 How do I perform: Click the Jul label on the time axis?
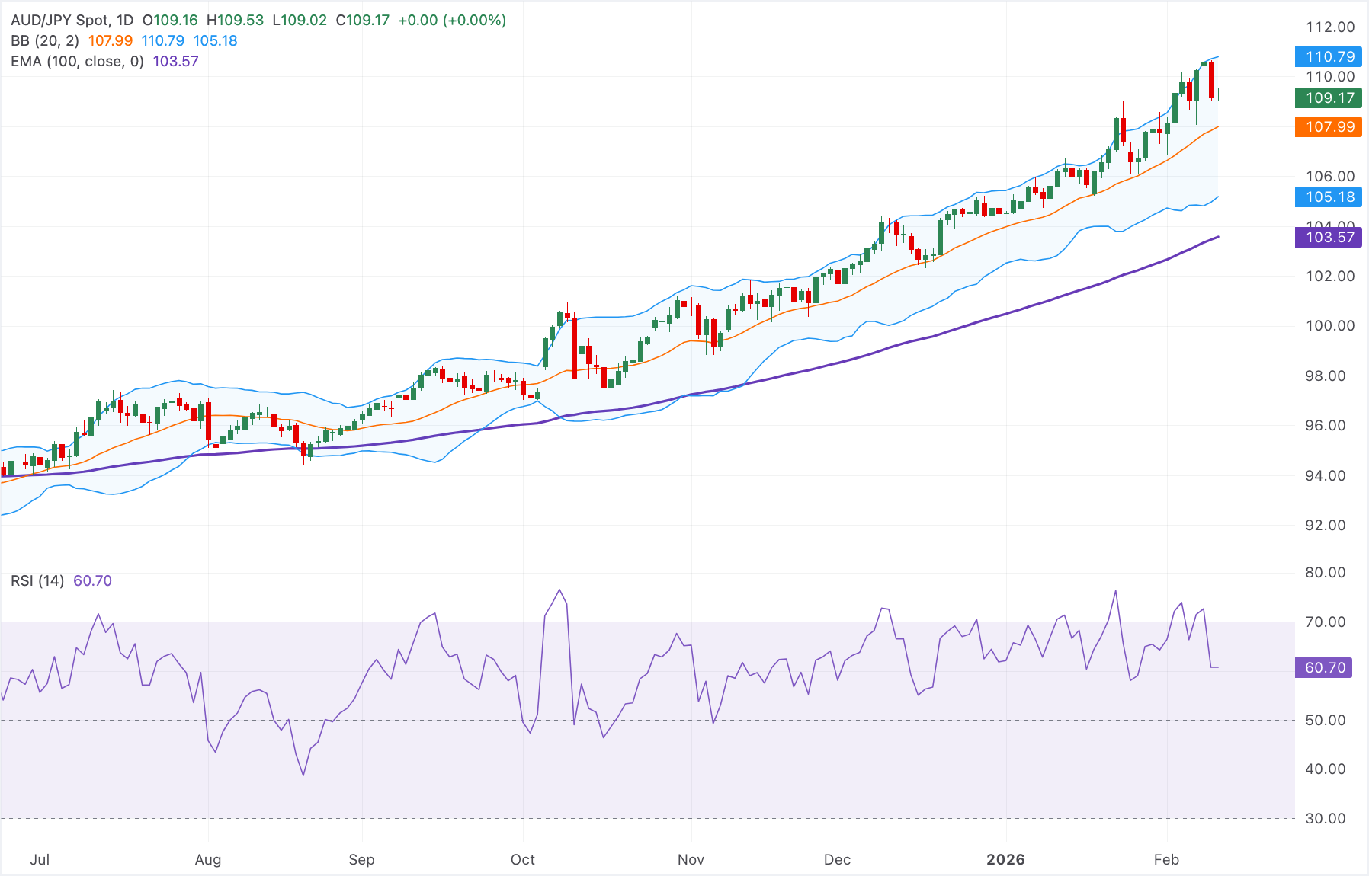coord(41,860)
